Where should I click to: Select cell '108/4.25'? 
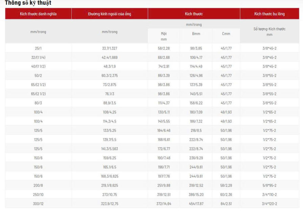click(x=110, y=112)
